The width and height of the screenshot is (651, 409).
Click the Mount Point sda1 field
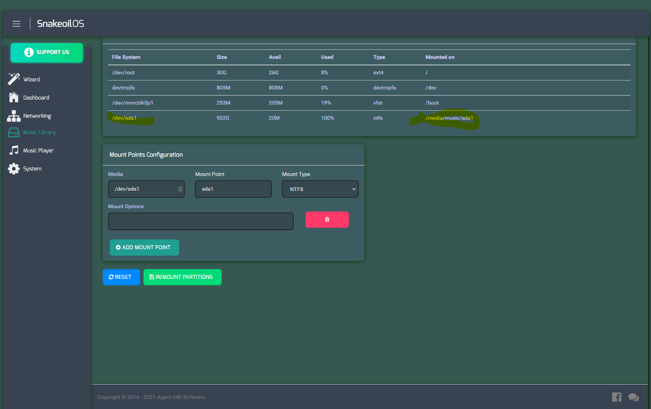[233, 189]
